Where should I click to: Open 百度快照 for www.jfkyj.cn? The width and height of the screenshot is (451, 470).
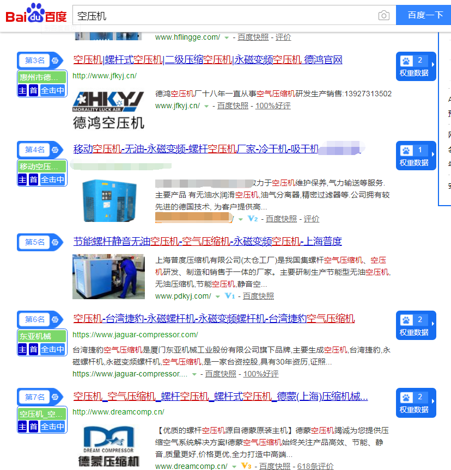tap(233, 106)
